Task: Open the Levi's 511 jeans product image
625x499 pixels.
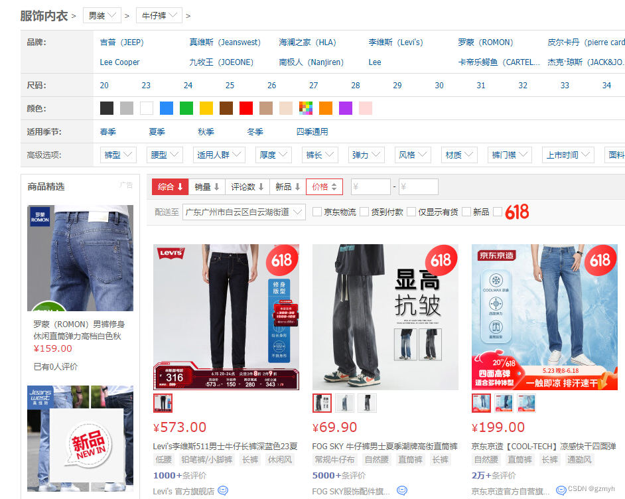Action: (x=226, y=317)
